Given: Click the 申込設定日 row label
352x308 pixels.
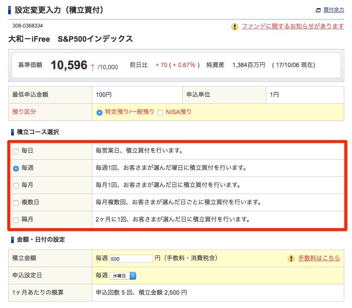Looking at the screenshot, I should [27, 275].
